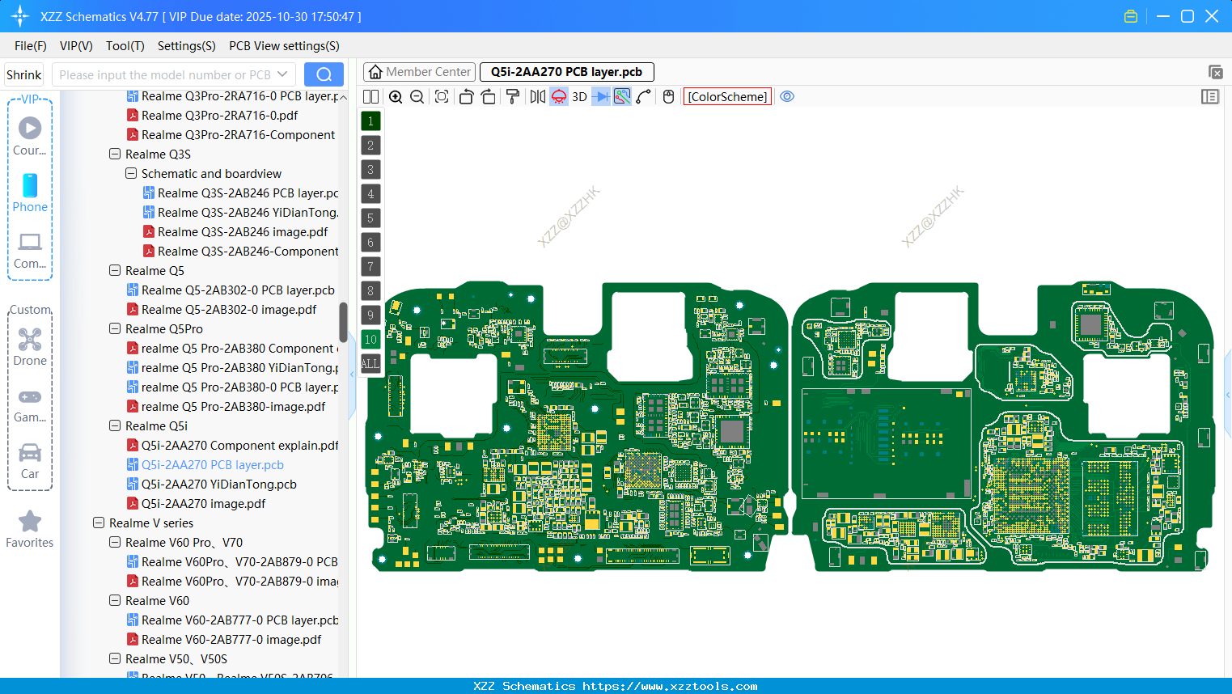Switch the PCB to 3D view

[578, 96]
